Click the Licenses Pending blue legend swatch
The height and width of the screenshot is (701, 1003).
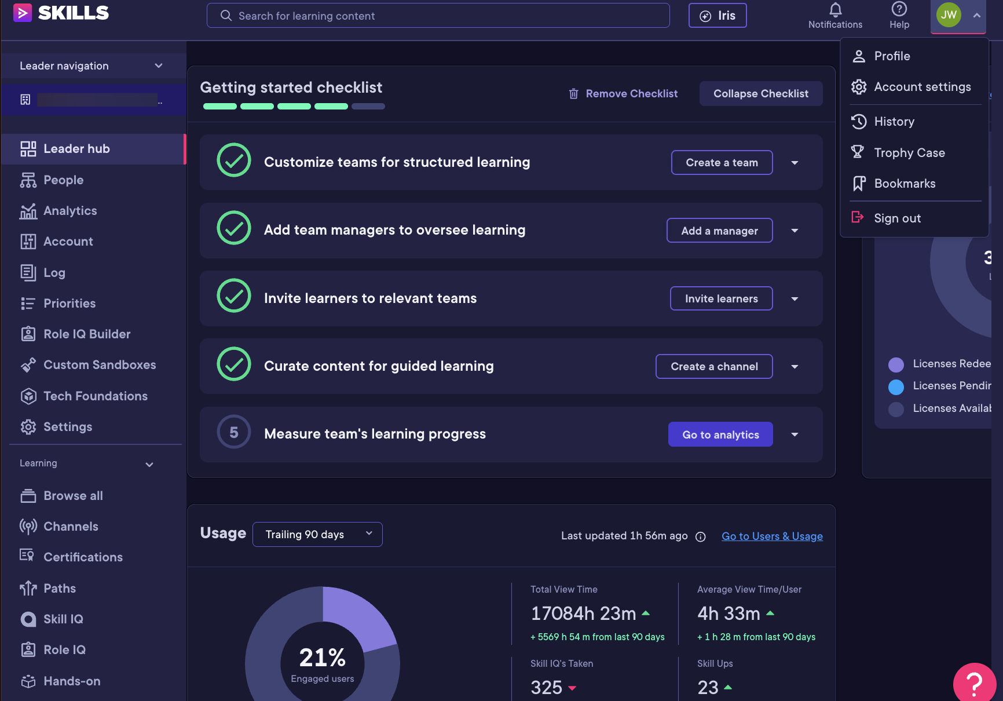point(896,386)
